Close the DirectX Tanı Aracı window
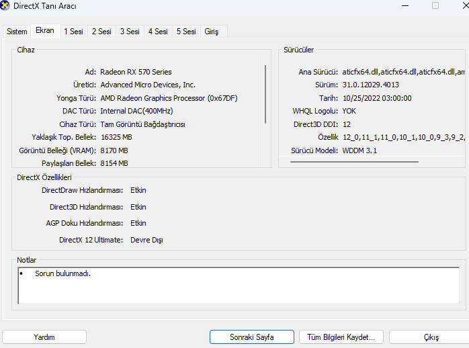This screenshot has height=348, width=469. pos(466,5)
